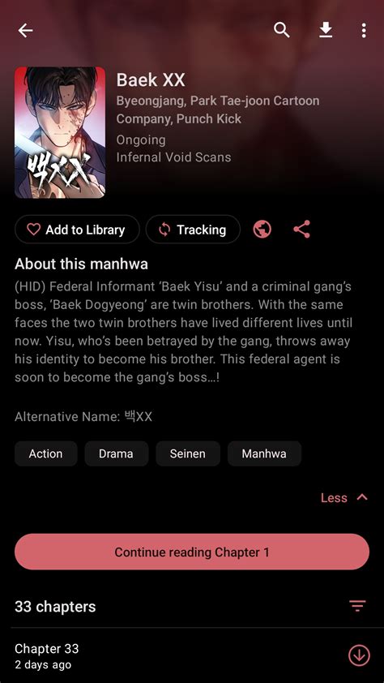Tap the Seinen genre chip
This screenshot has height=683, width=384.
[x=187, y=453]
